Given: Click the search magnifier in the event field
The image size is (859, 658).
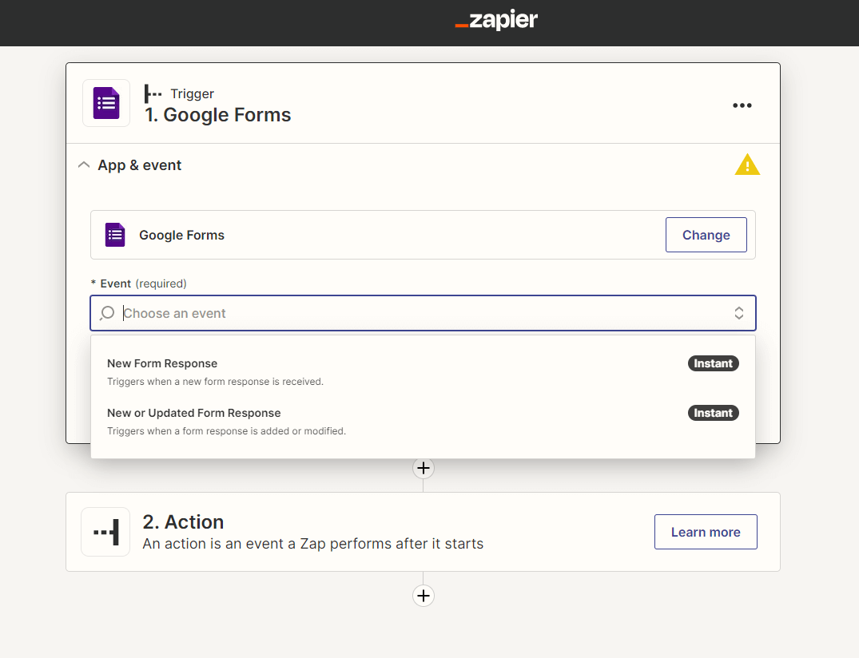Looking at the screenshot, I should (x=107, y=312).
